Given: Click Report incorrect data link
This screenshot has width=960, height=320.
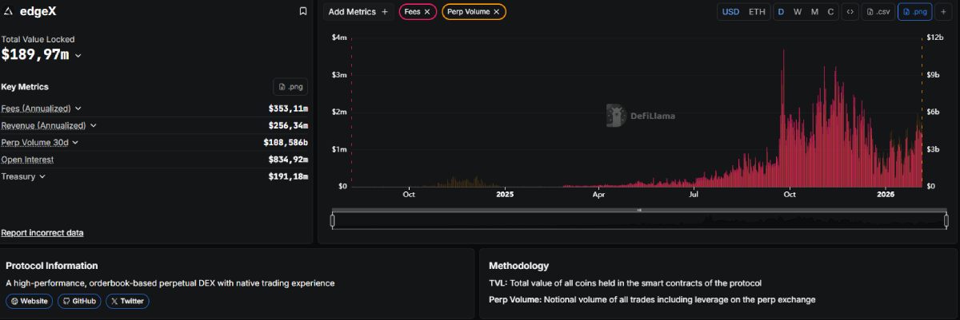Looking at the screenshot, I should 42,233.
